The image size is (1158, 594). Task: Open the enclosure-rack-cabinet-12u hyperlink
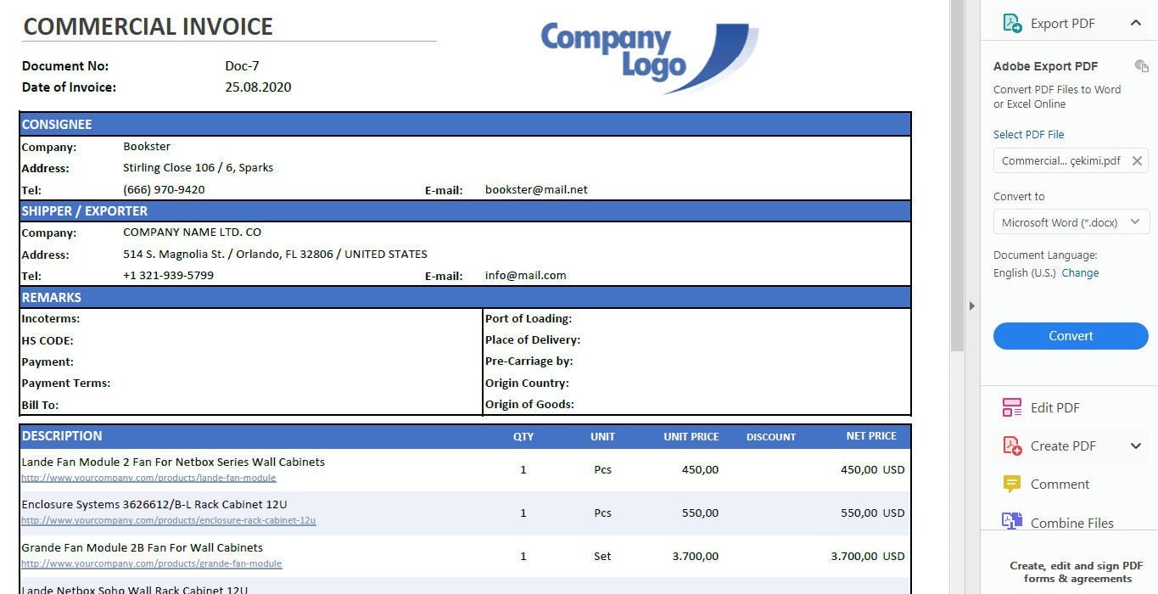pyautogui.click(x=168, y=521)
